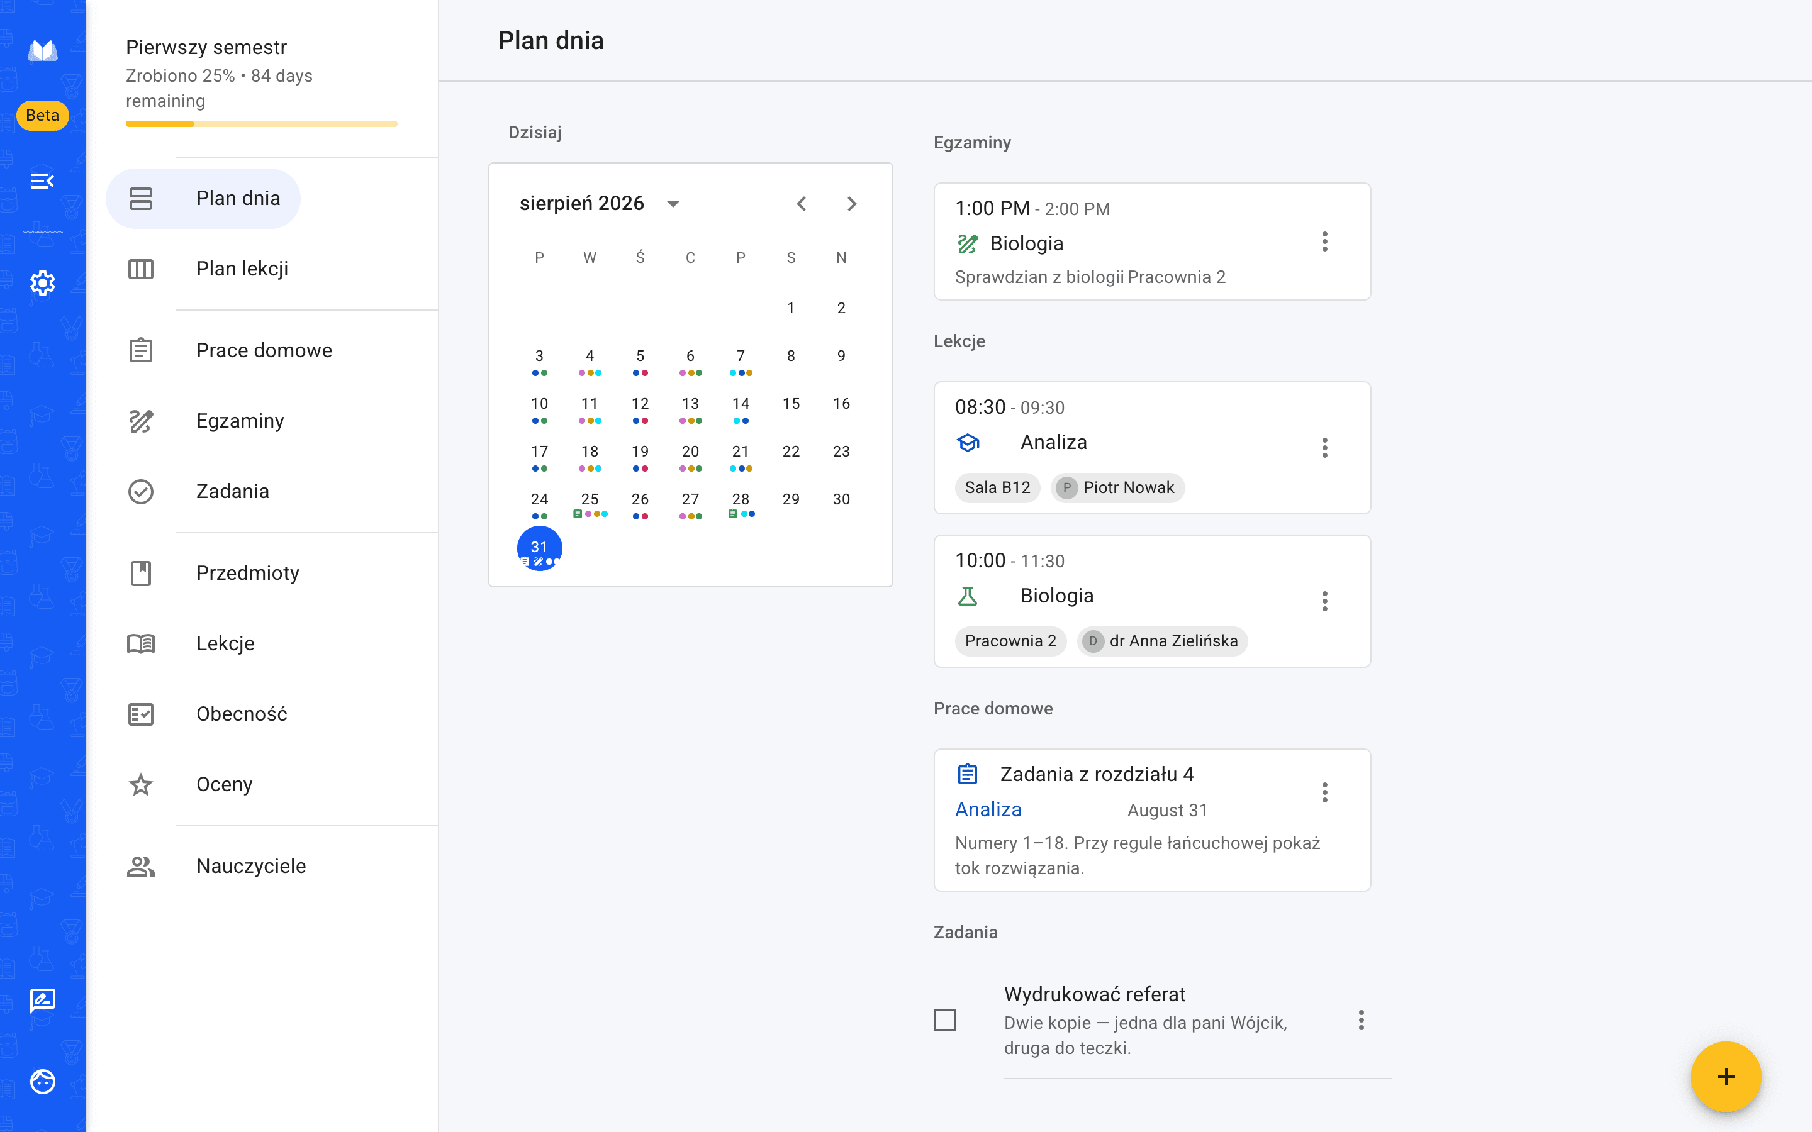Screen dimensions: 1812x1132
Task: Click the Piotr Nowak teacher chip
Action: coord(1117,487)
